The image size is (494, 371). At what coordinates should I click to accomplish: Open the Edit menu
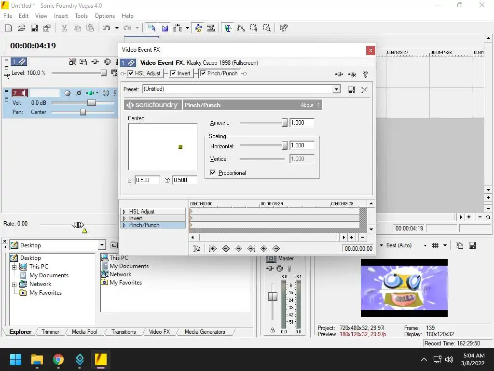point(24,16)
